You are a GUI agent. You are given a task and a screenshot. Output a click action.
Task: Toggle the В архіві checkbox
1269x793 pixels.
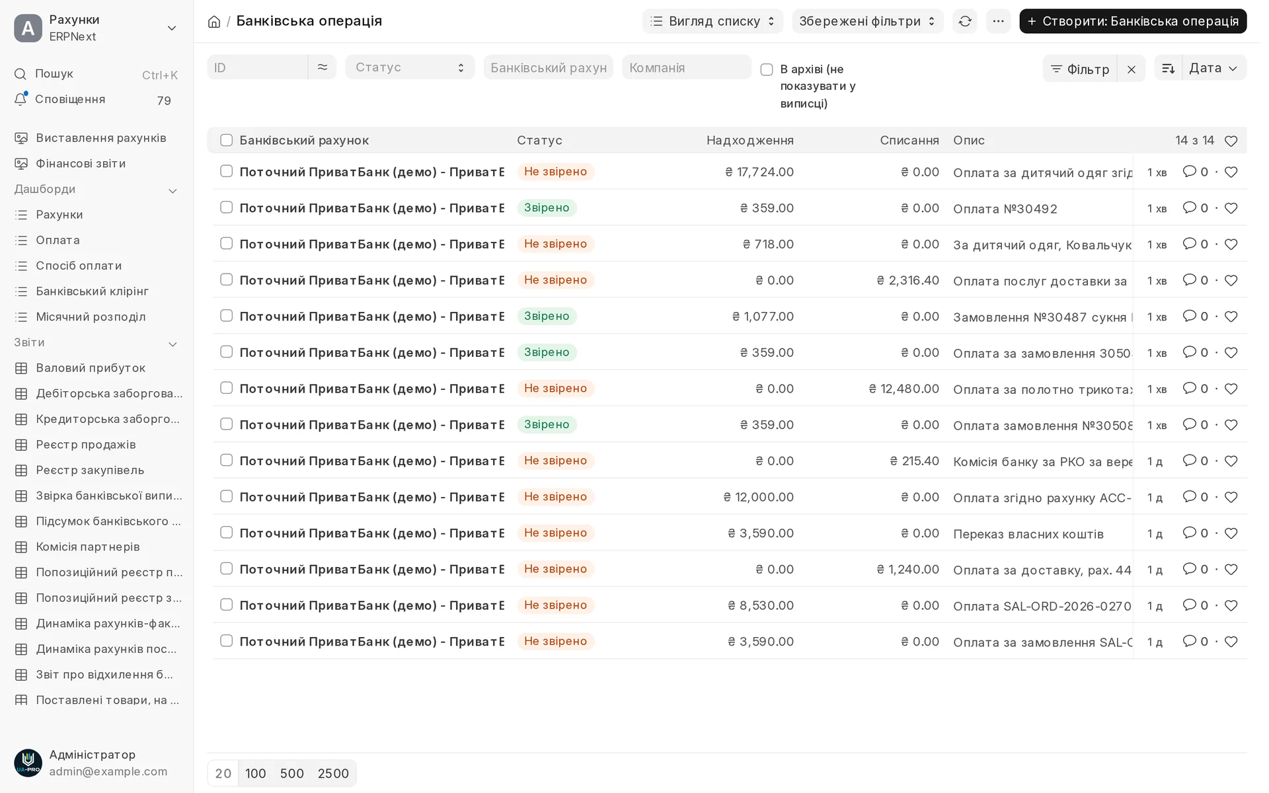click(767, 69)
